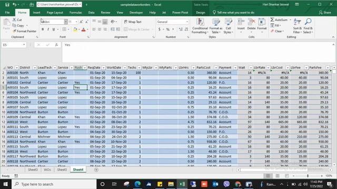Screen dimensions: 337x189
Task: Open Format cells menu
Action: pos(262,26)
